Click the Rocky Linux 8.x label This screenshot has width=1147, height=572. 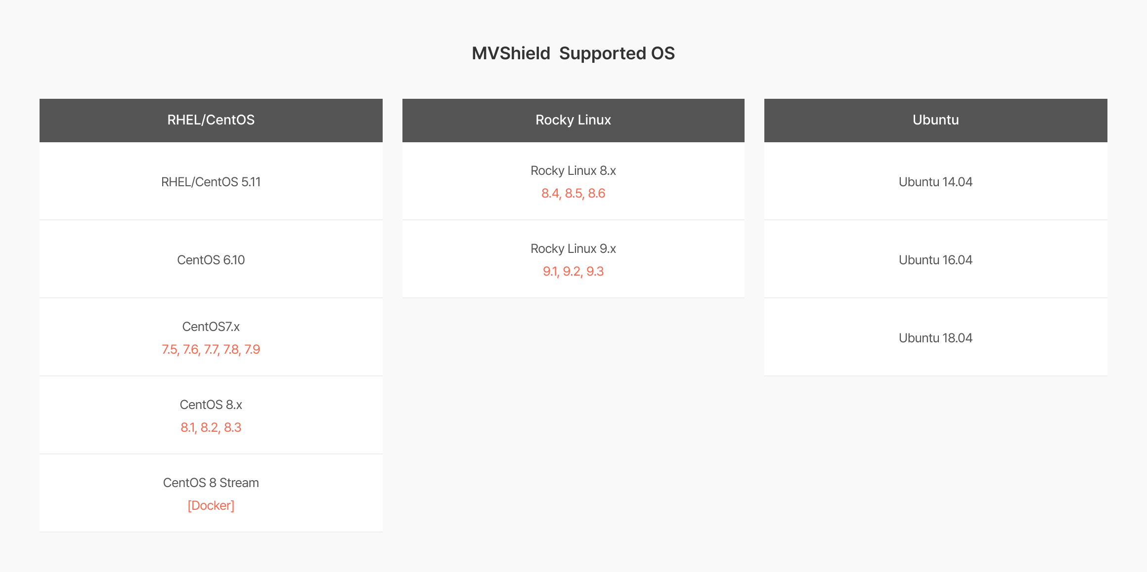click(x=573, y=170)
